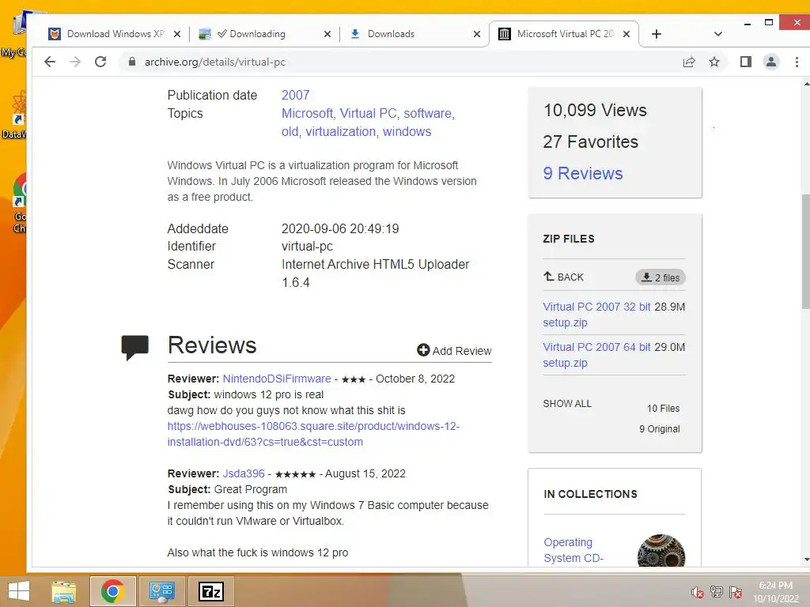Click the Chrome taskbar icon

point(112,591)
